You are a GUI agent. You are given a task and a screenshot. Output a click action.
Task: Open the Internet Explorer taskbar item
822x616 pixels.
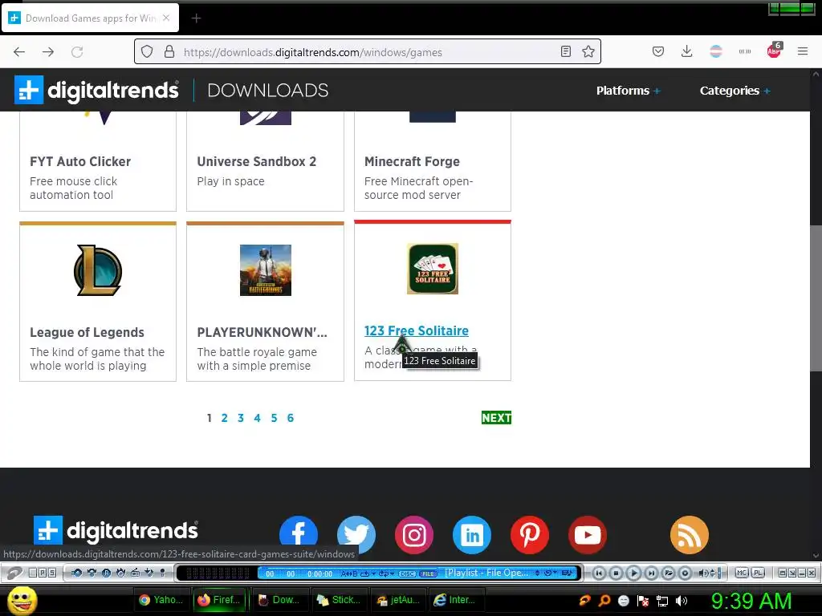(x=456, y=600)
